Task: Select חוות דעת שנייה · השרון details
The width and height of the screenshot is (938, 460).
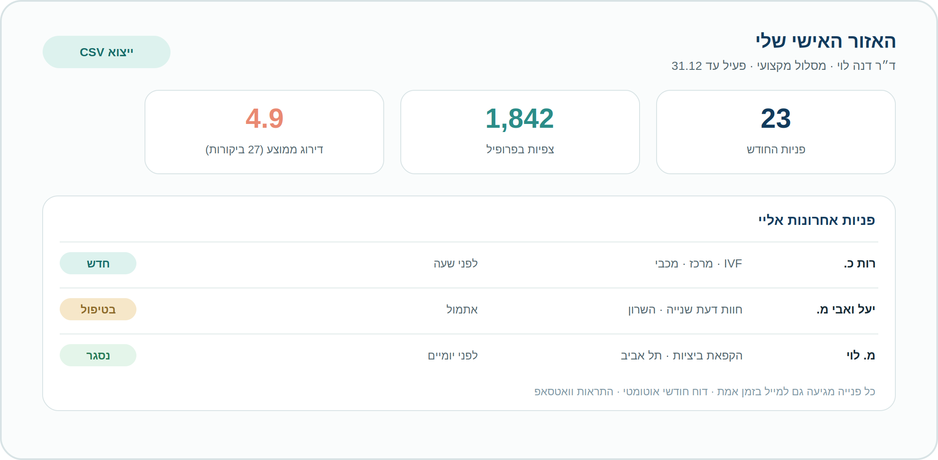Action: [x=685, y=310]
